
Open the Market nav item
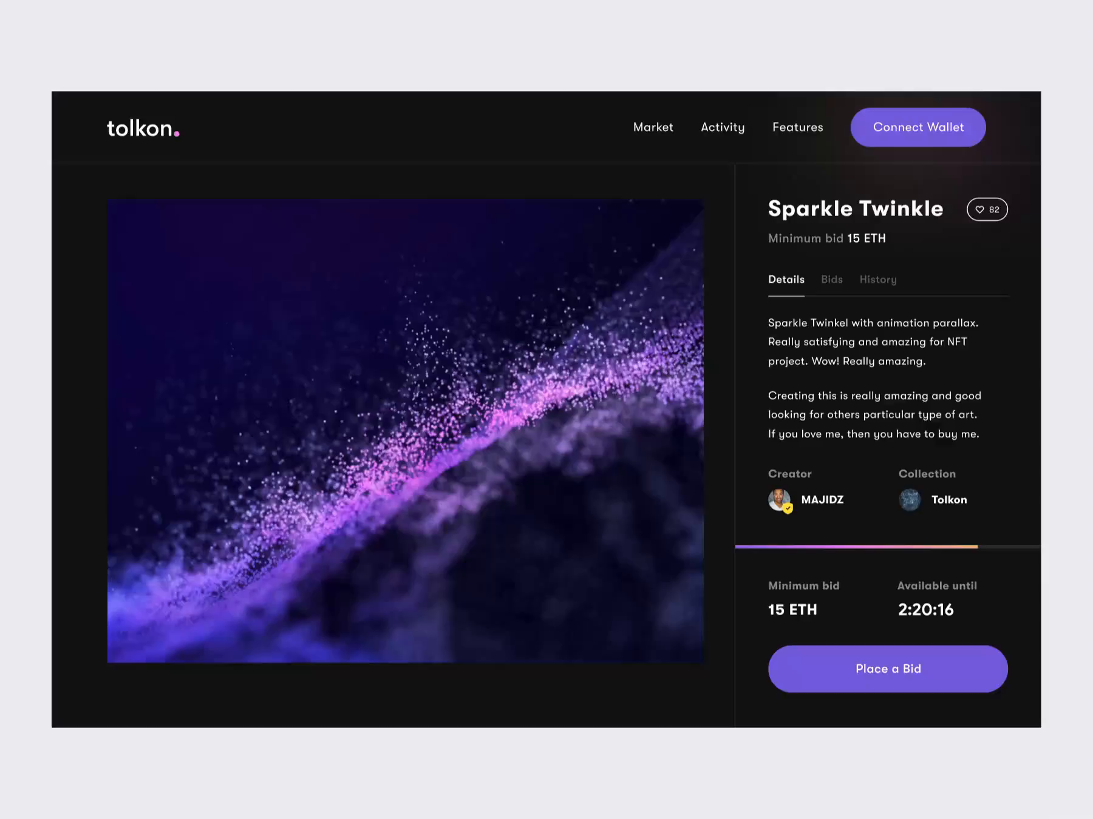[x=653, y=127]
